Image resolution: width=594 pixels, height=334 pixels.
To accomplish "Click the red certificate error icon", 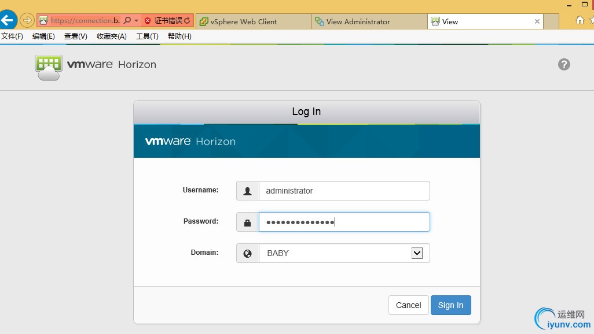I will point(148,21).
